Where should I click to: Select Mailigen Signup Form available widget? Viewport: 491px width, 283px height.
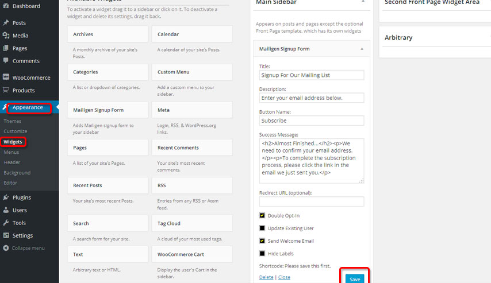[x=108, y=110]
